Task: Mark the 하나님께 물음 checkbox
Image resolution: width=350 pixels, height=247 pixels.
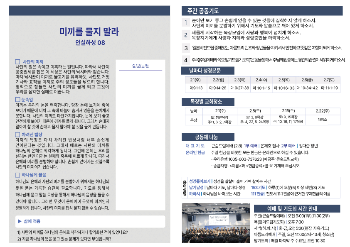Action: 17,175
